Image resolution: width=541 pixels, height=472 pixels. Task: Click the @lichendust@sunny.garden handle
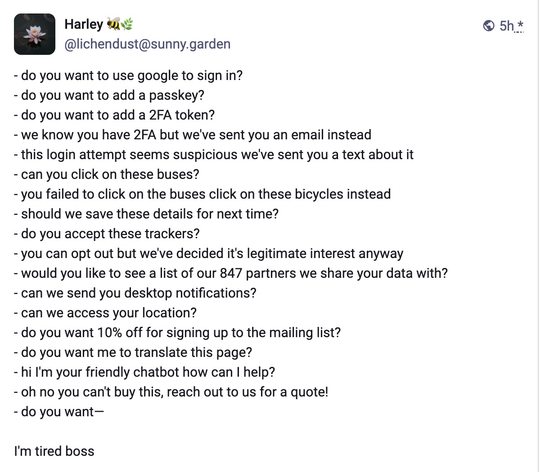coord(147,44)
